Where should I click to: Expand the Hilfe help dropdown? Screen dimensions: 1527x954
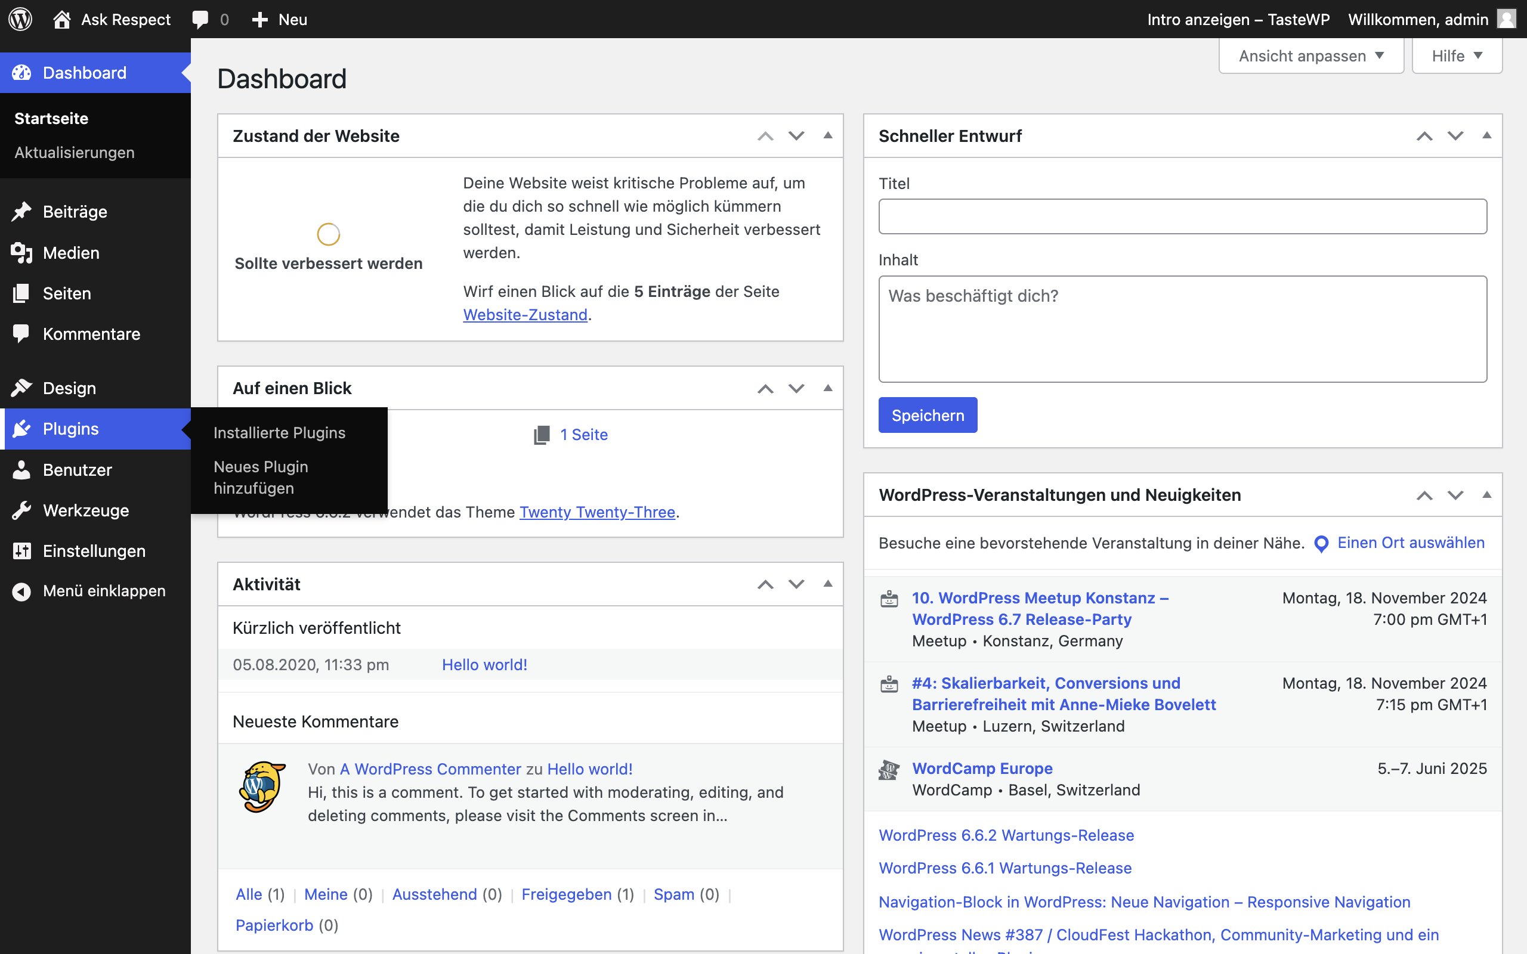pyautogui.click(x=1457, y=56)
